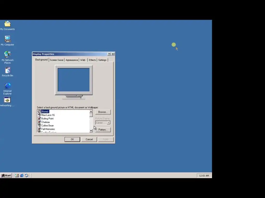Select My Network Places desktop icon
Viewport: 265px width, 198px height.
8,57
